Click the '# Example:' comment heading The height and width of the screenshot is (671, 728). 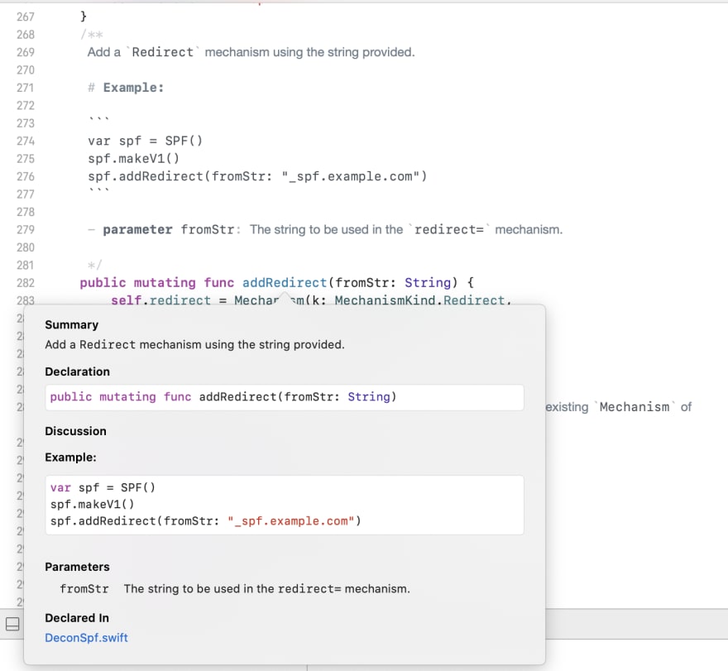coord(126,88)
